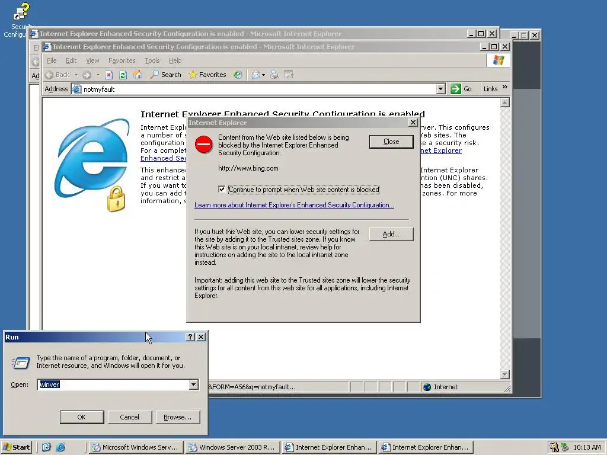The width and height of the screenshot is (607, 455).
Task: Open the File menu
Action: coord(52,61)
